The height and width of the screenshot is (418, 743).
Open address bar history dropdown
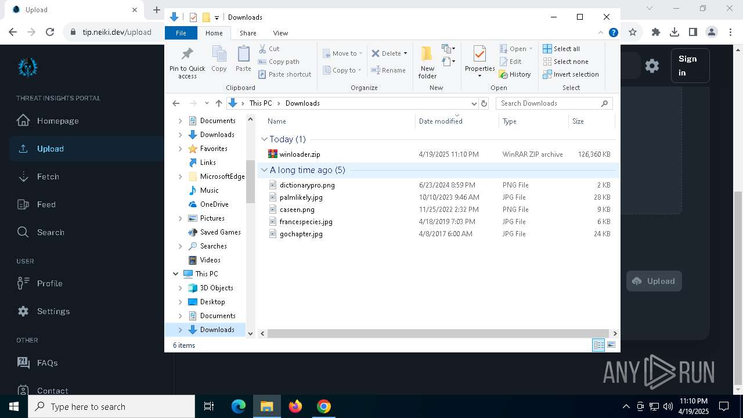(x=474, y=103)
